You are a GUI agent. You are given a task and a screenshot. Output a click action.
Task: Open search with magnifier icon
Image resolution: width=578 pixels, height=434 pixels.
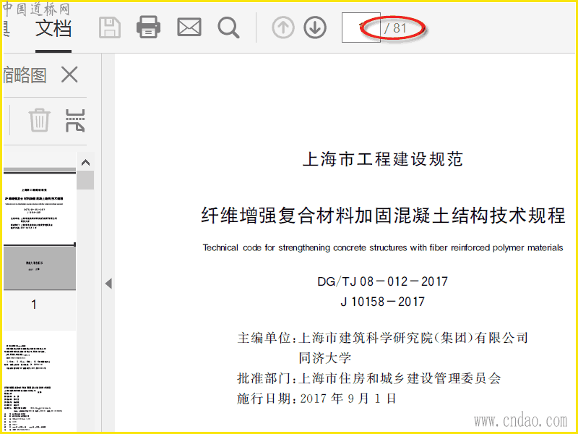click(228, 27)
